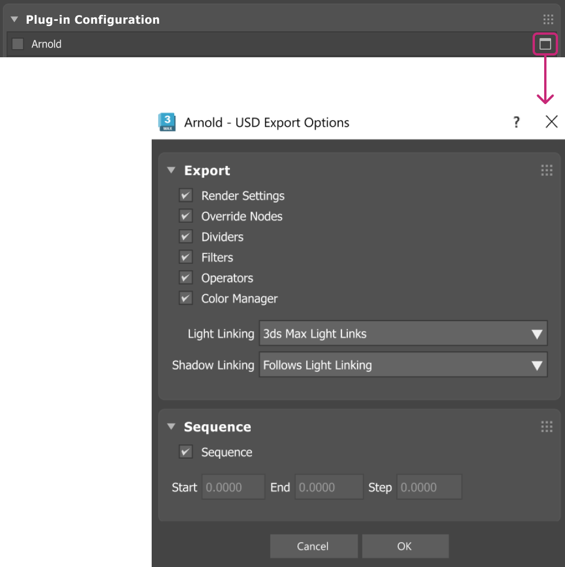Uncheck Render Settings export option
The width and height of the screenshot is (565, 567).
[186, 196]
